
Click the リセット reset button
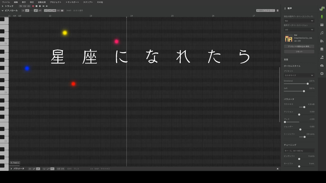[299, 52]
